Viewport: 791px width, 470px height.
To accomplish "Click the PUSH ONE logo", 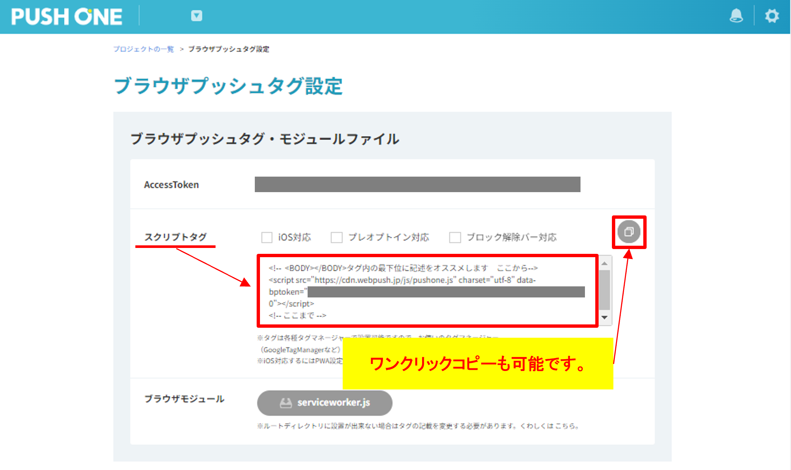I will click(66, 17).
